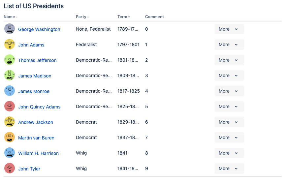Open the Andrew Jackson name link
The width and height of the screenshot is (285, 180).
pos(36,122)
